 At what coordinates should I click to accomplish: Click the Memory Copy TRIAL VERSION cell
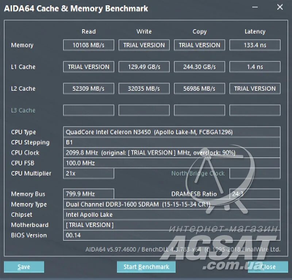coord(199,45)
